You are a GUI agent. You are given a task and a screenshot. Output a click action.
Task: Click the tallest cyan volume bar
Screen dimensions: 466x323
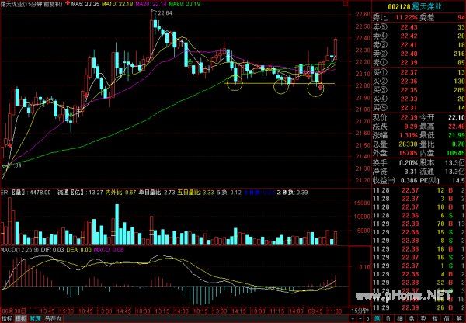tap(117, 224)
